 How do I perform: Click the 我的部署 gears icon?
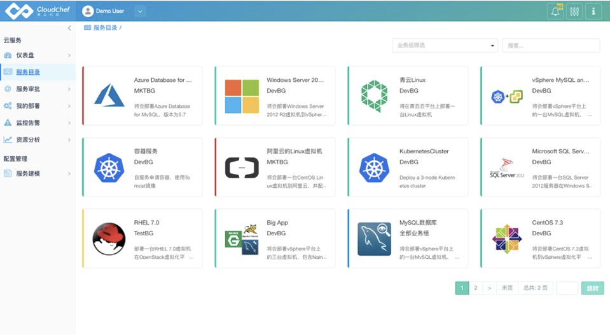click(x=8, y=105)
